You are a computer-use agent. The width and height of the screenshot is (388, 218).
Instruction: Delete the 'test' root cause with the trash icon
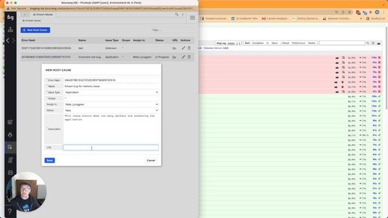(x=189, y=48)
